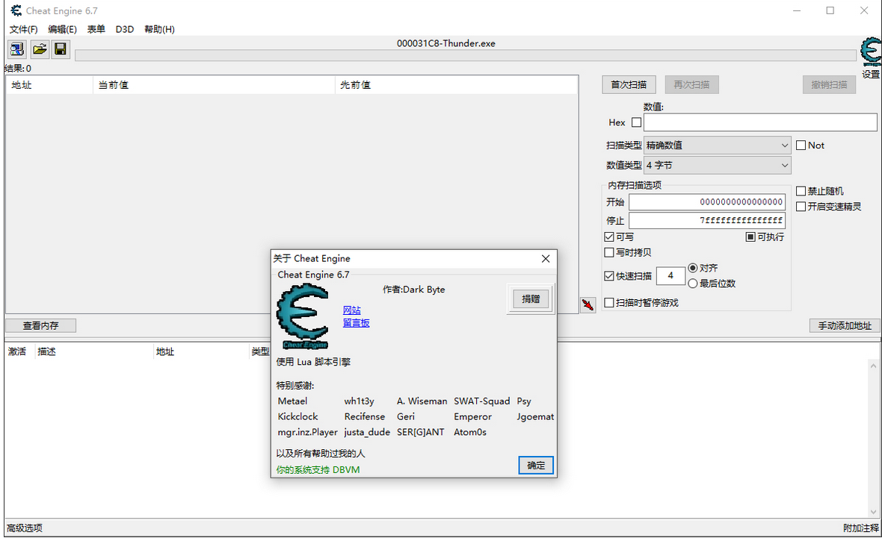
Task: Open the D3D menu
Action: click(x=125, y=29)
